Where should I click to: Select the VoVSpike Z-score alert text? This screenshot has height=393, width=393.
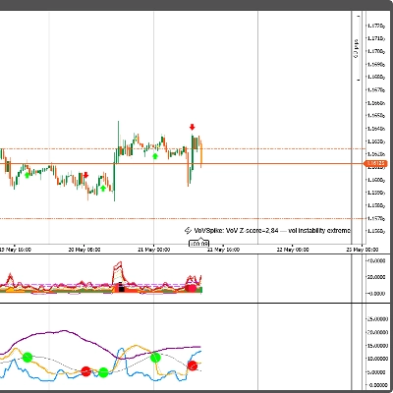tap(272, 231)
